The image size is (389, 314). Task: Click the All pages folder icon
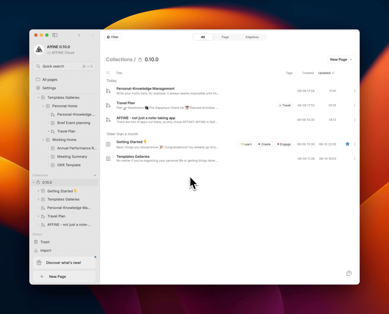[x=38, y=80]
